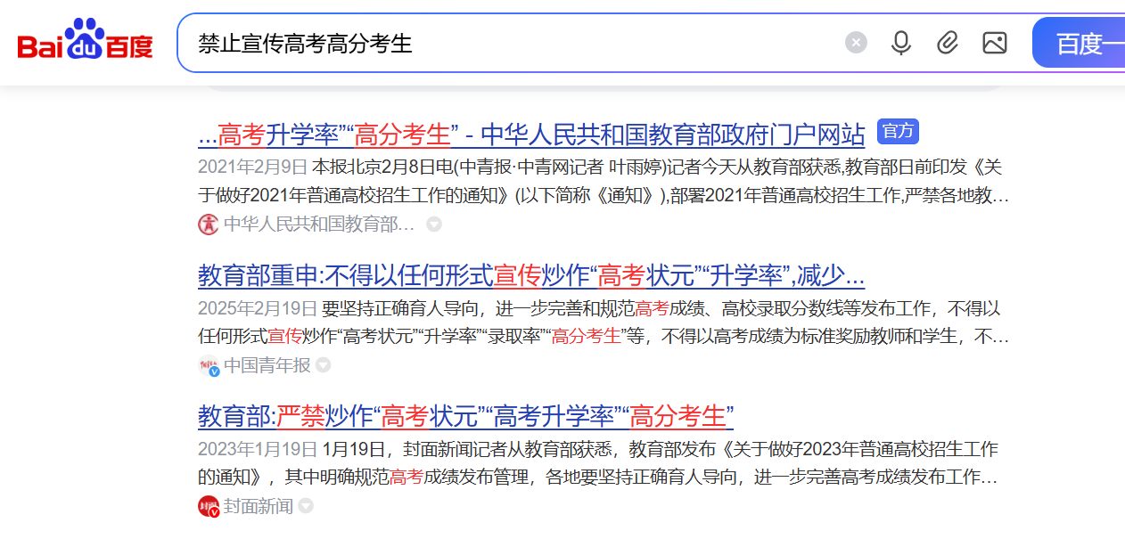Screen dimensions: 1125x539
Task: Open image search icon
Action: 994,43
